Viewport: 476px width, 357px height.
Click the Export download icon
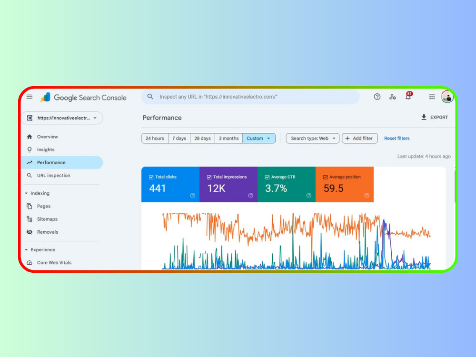pos(424,117)
